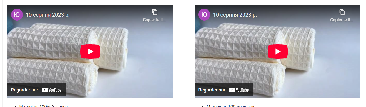Screen dimensions: 366x107
Task: Click YouTube logo on left video
Action: click(x=52, y=90)
